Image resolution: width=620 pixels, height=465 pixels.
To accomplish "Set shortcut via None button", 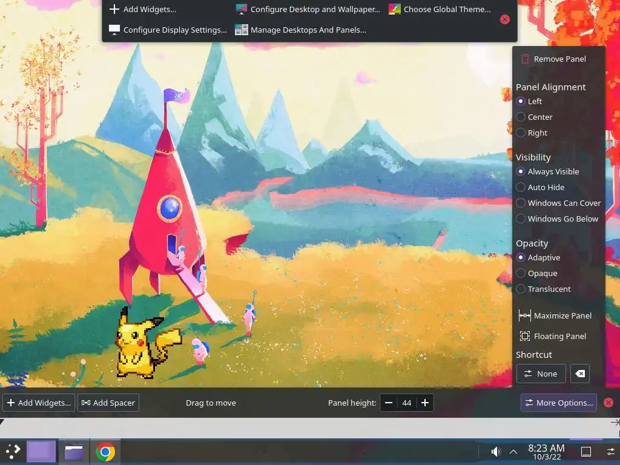I will click(541, 374).
